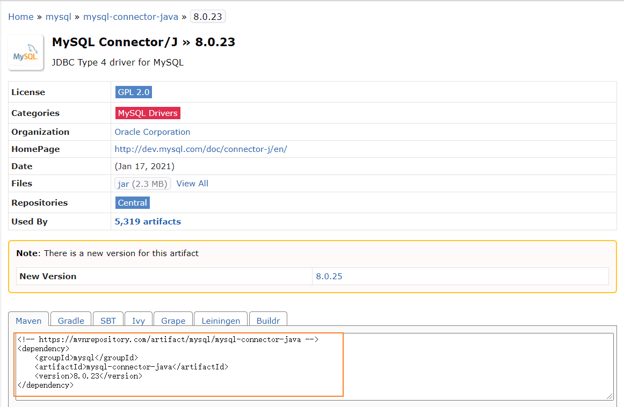The width and height of the screenshot is (624, 407).
Task: Go to new version 8.0.25
Action: pos(329,277)
